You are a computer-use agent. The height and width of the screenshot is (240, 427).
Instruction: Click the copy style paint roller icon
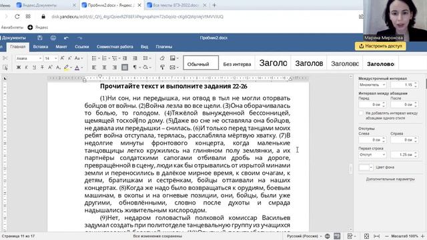[x=162, y=67]
